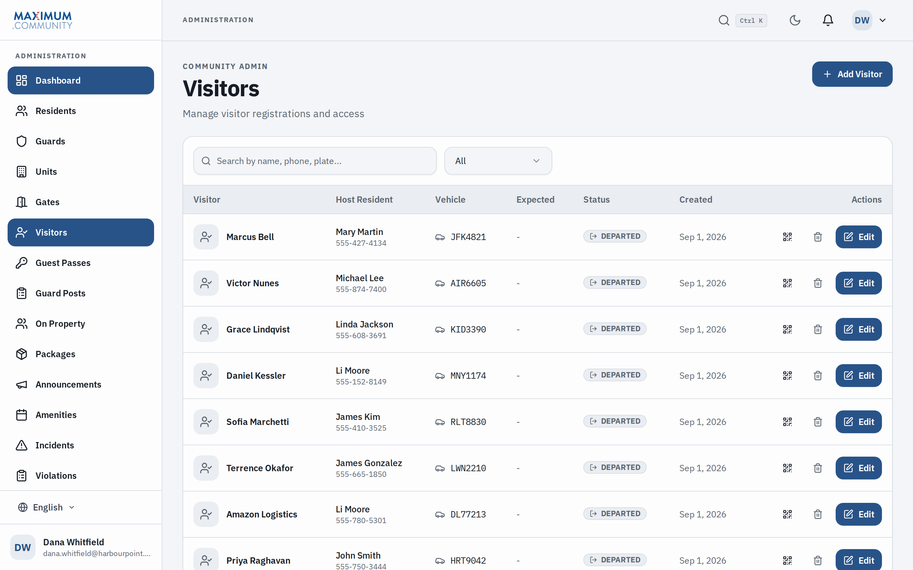Delete visitor Marcus Bell
913x570 pixels.
tap(818, 237)
